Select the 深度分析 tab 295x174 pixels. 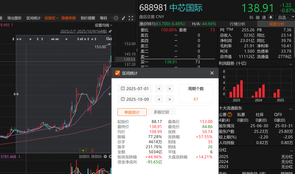coord(276,24)
